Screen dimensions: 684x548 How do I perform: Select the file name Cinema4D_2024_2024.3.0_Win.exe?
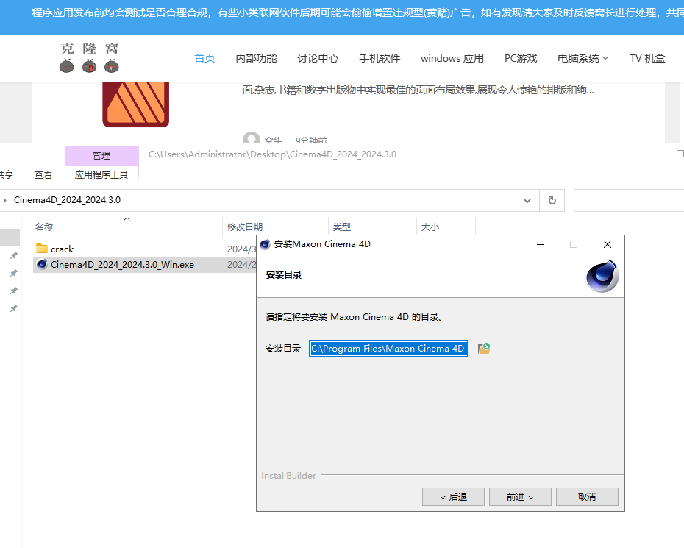122,264
